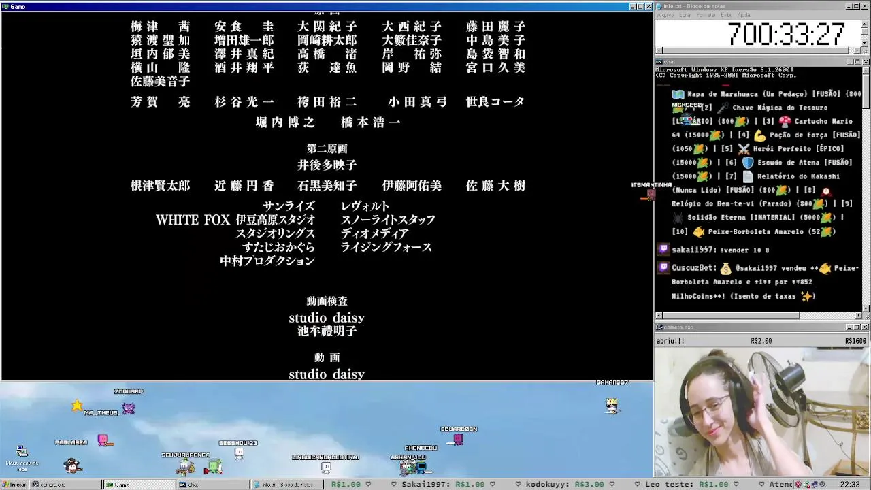Click the webcam video feed in camera.exe

coord(762,412)
